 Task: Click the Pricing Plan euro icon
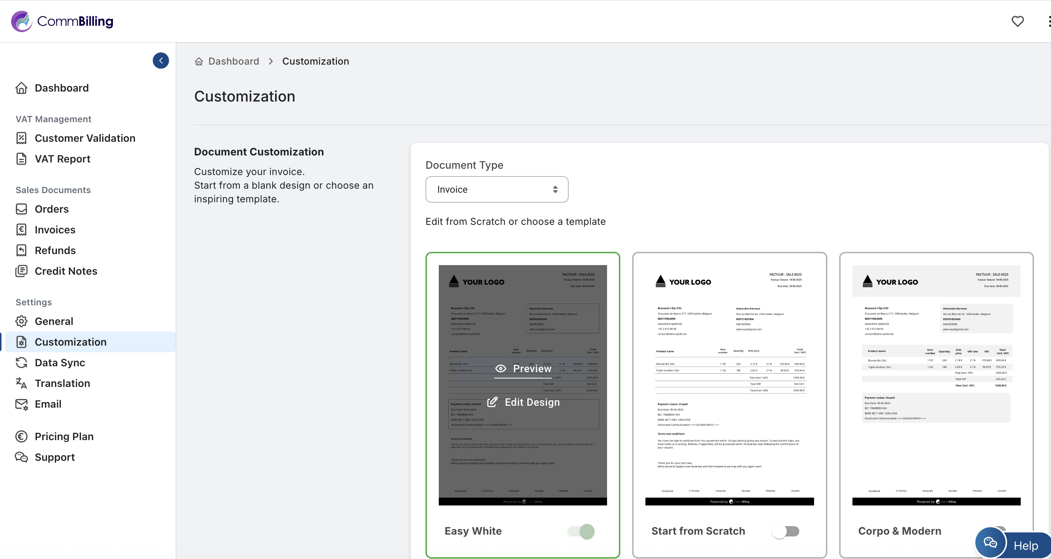coord(21,436)
